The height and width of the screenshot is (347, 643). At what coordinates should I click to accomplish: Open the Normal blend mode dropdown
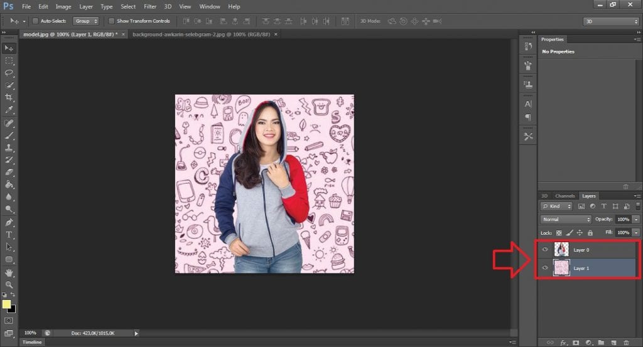(566, 220)
